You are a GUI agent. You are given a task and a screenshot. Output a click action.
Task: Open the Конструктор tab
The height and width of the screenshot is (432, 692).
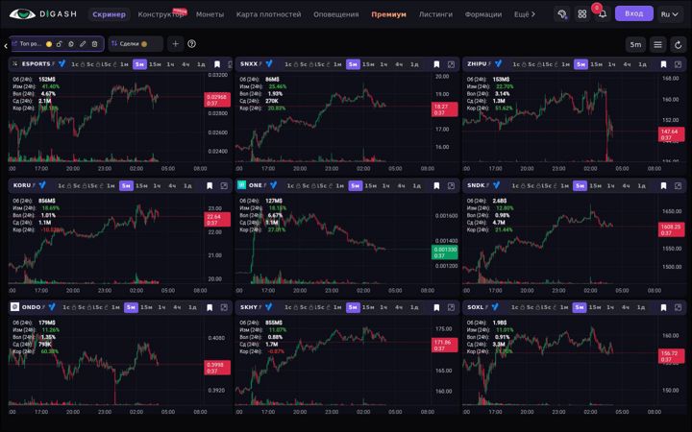click(161, 14)
